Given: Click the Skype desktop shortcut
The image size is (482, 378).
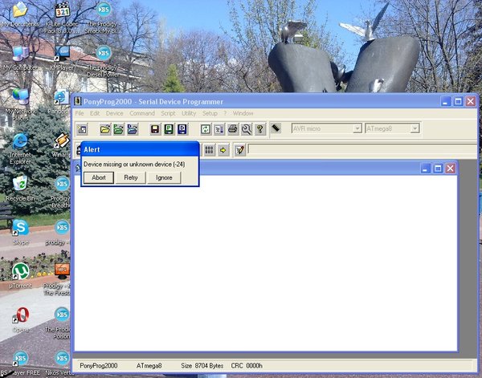Looking at the screenshot, I should (x=21, y=233).
